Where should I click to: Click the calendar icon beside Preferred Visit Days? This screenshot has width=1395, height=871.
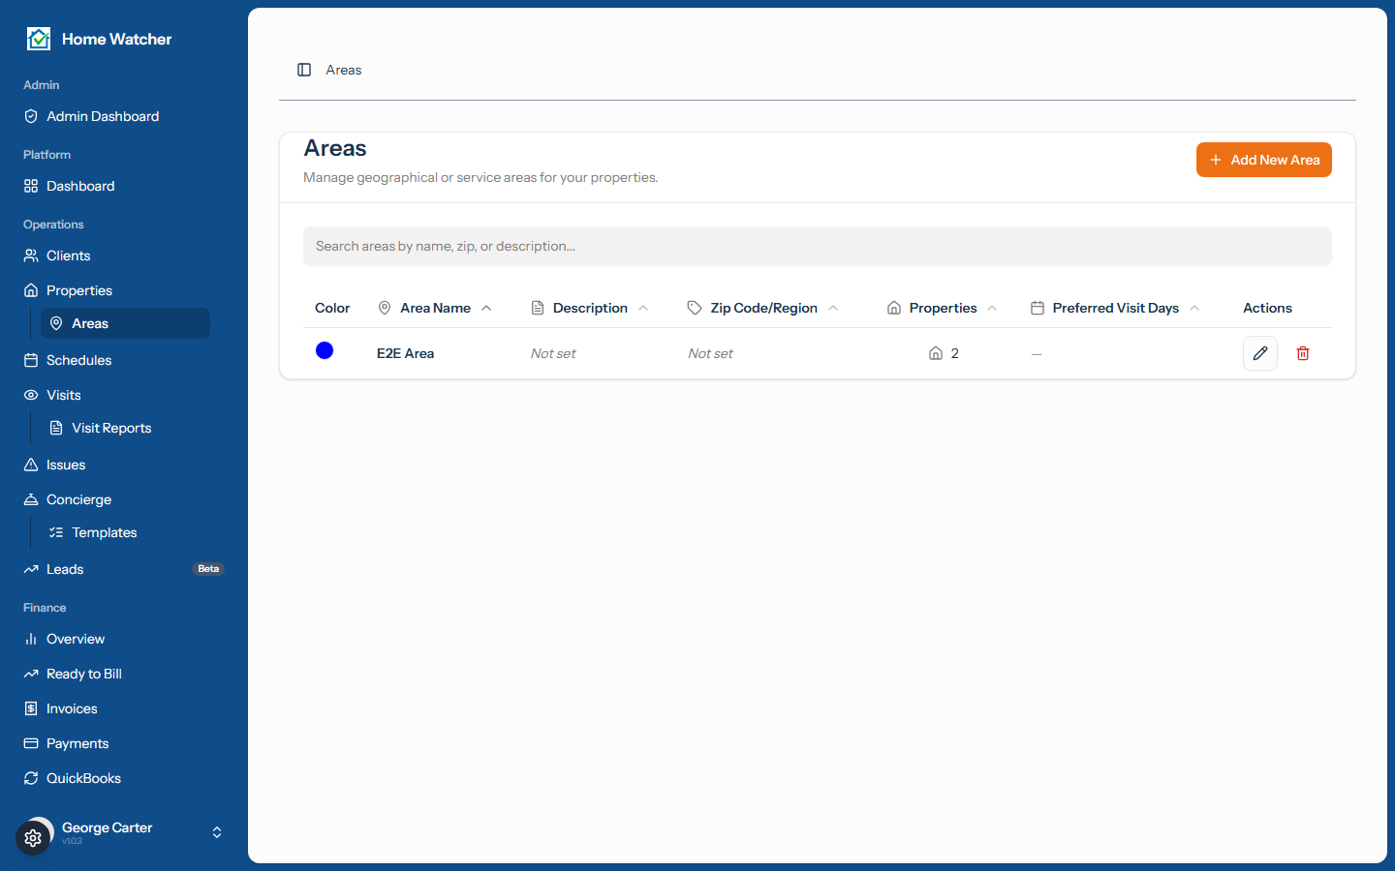pos(1038,308)
